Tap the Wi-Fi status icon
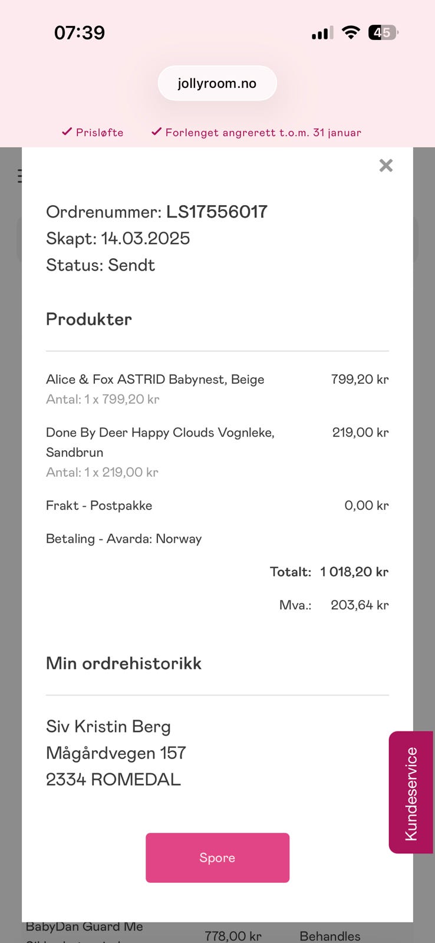The width and height of the screenshot is (435, 943). pyautogui.click(x=351, y=32)
